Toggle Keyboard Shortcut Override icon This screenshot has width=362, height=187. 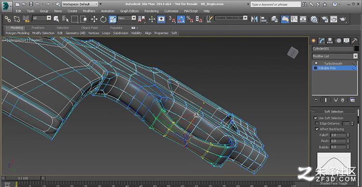click(161, 19)
